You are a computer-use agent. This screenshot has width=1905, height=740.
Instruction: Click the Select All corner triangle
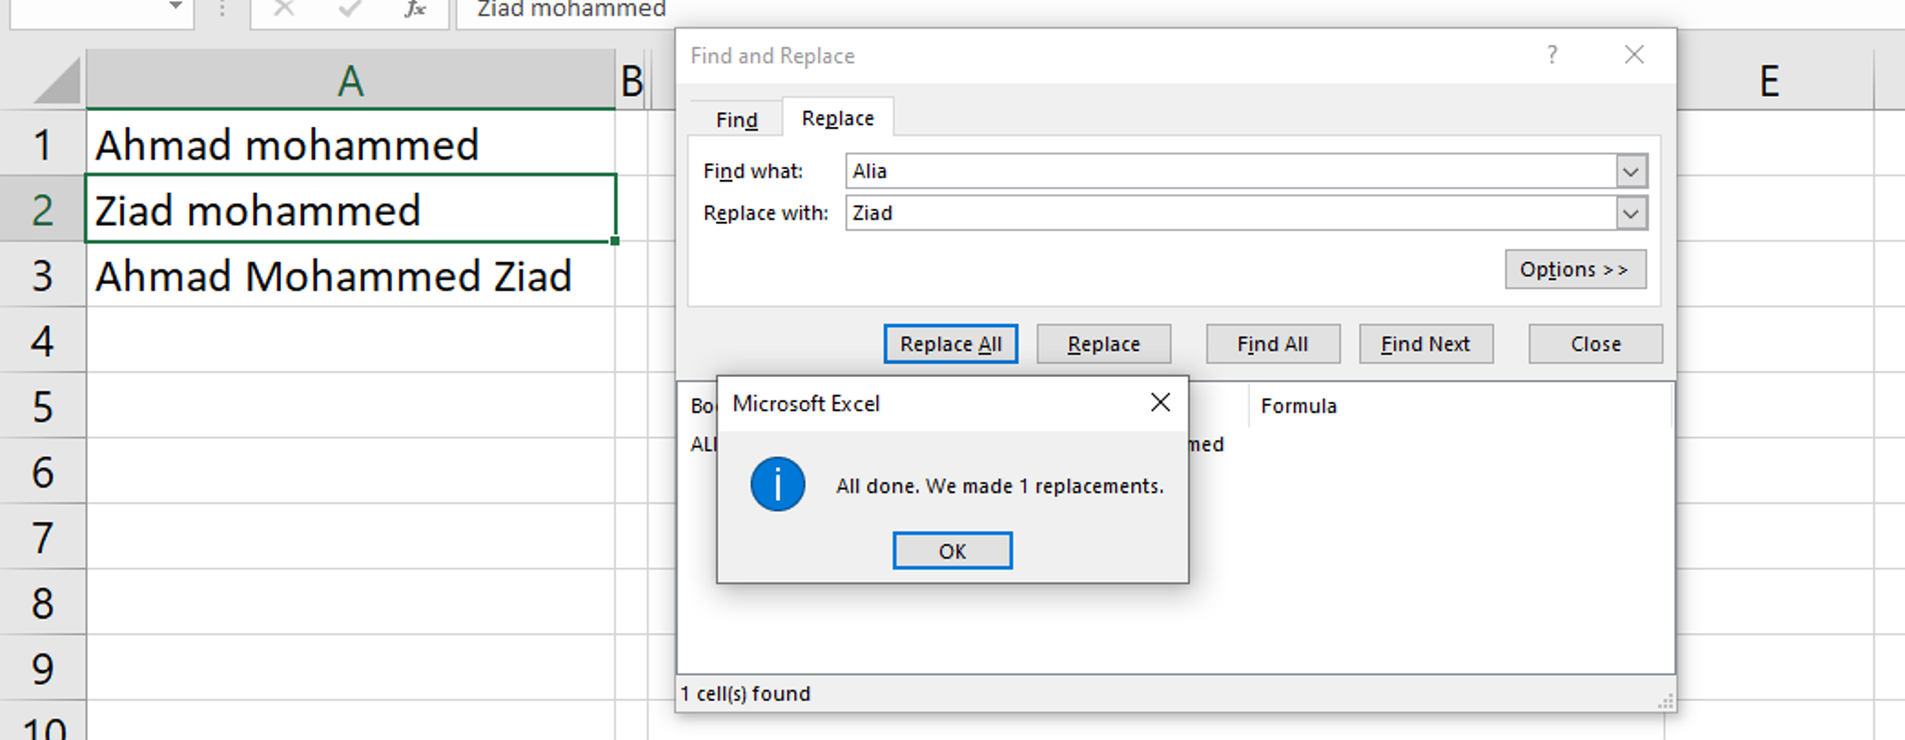(57, 82)
